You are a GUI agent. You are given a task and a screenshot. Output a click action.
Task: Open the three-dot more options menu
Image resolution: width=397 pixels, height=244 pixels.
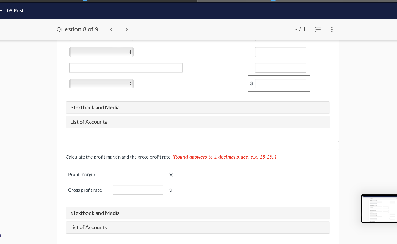click(x=332, y=29)
